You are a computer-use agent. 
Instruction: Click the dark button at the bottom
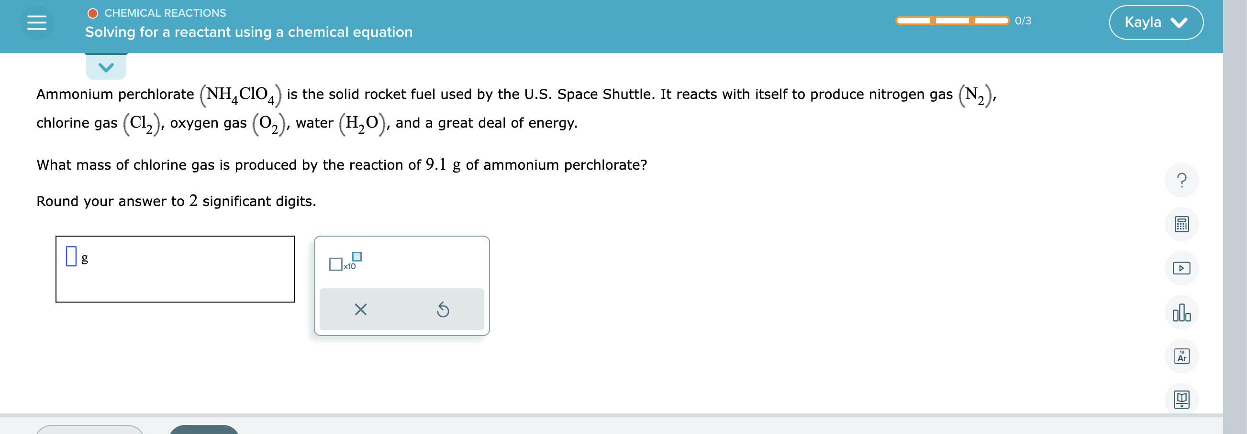coord(203,431)
